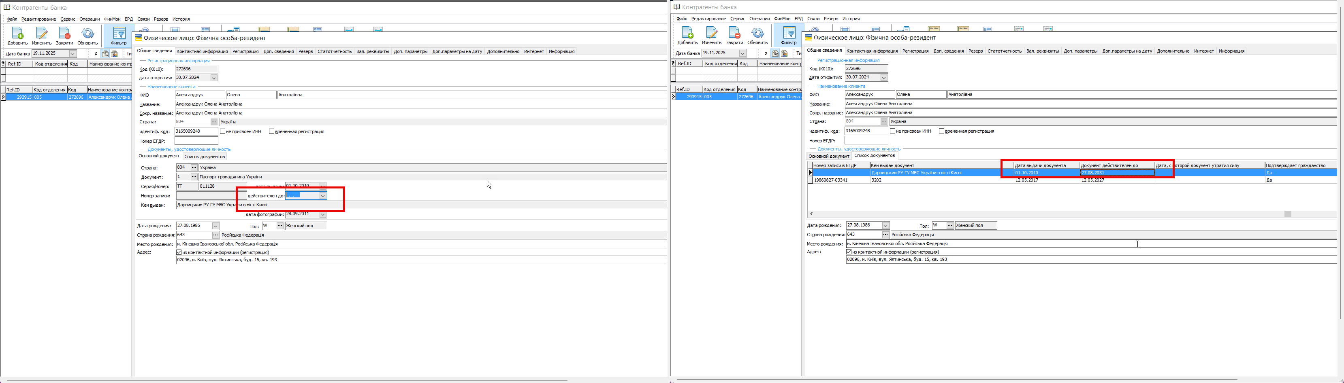
Task: Switch to Вал. реквизиты tab in left window
Action: click(x=373, y=52)
